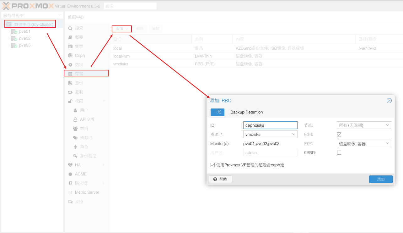Open 复制 replication icon entry
Viewport: 403px width, 233px height.
(70, 92)
